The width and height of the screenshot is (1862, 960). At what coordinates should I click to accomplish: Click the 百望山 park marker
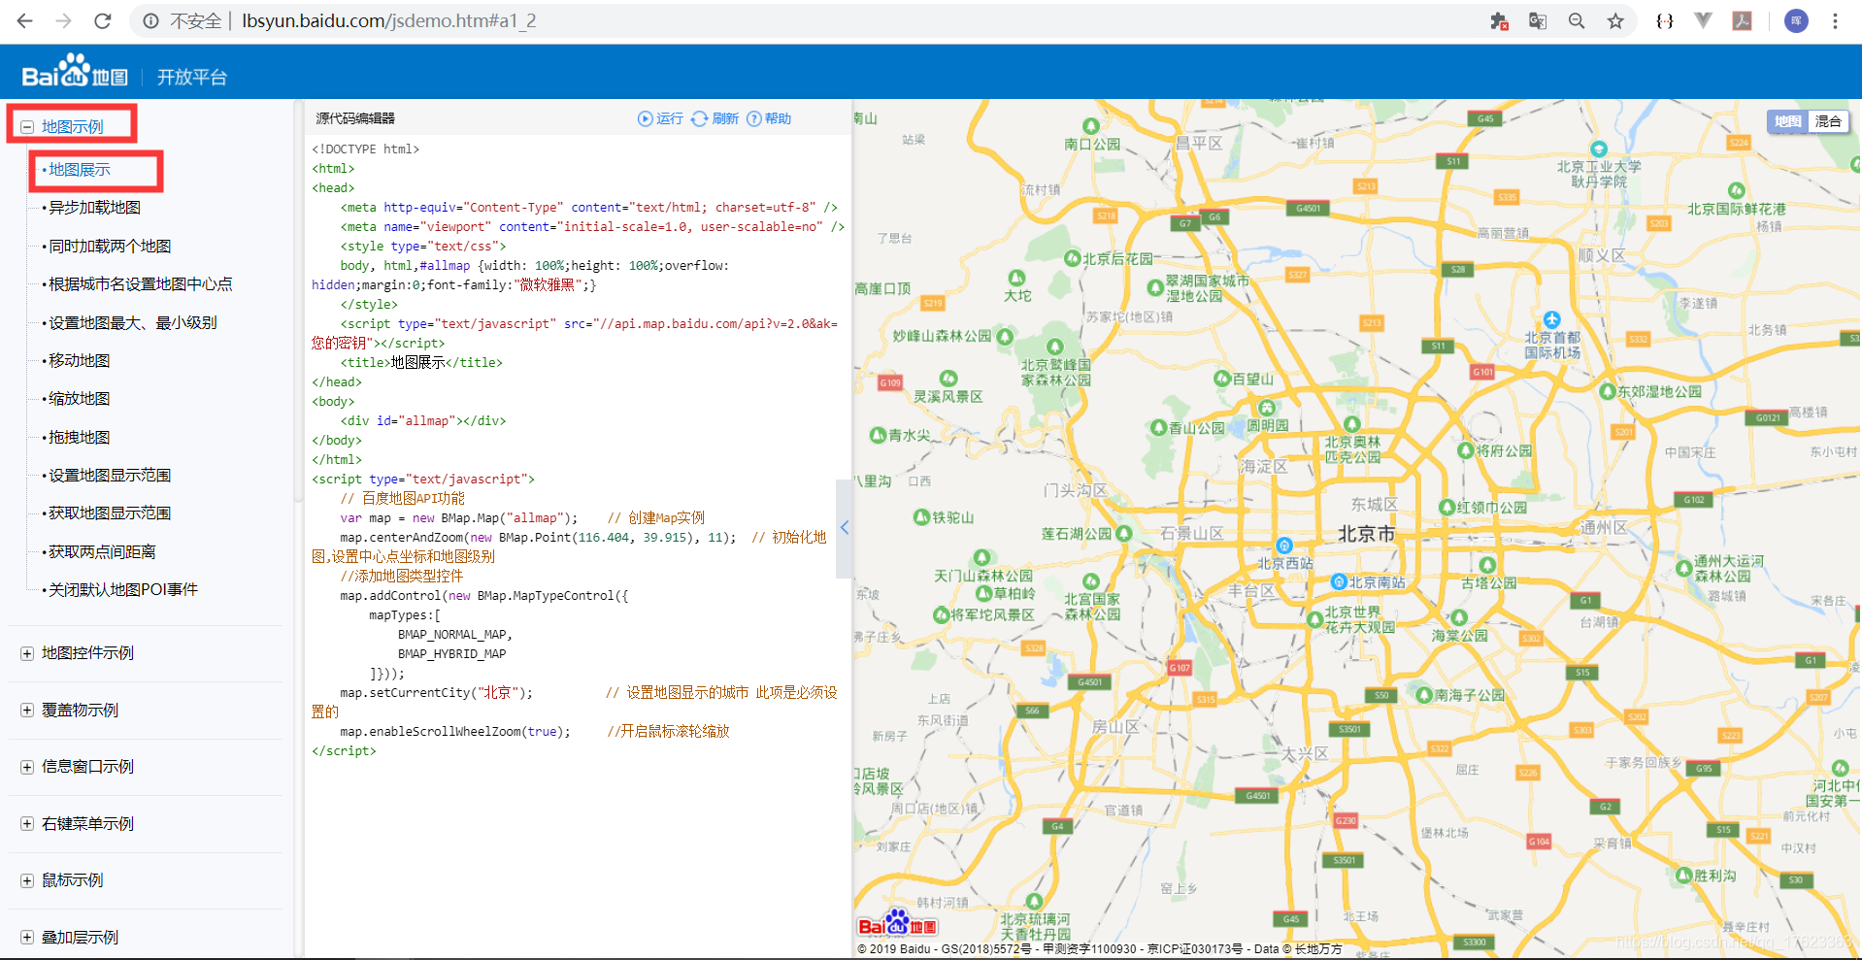pyautogui.click(x=1222, y=378)
